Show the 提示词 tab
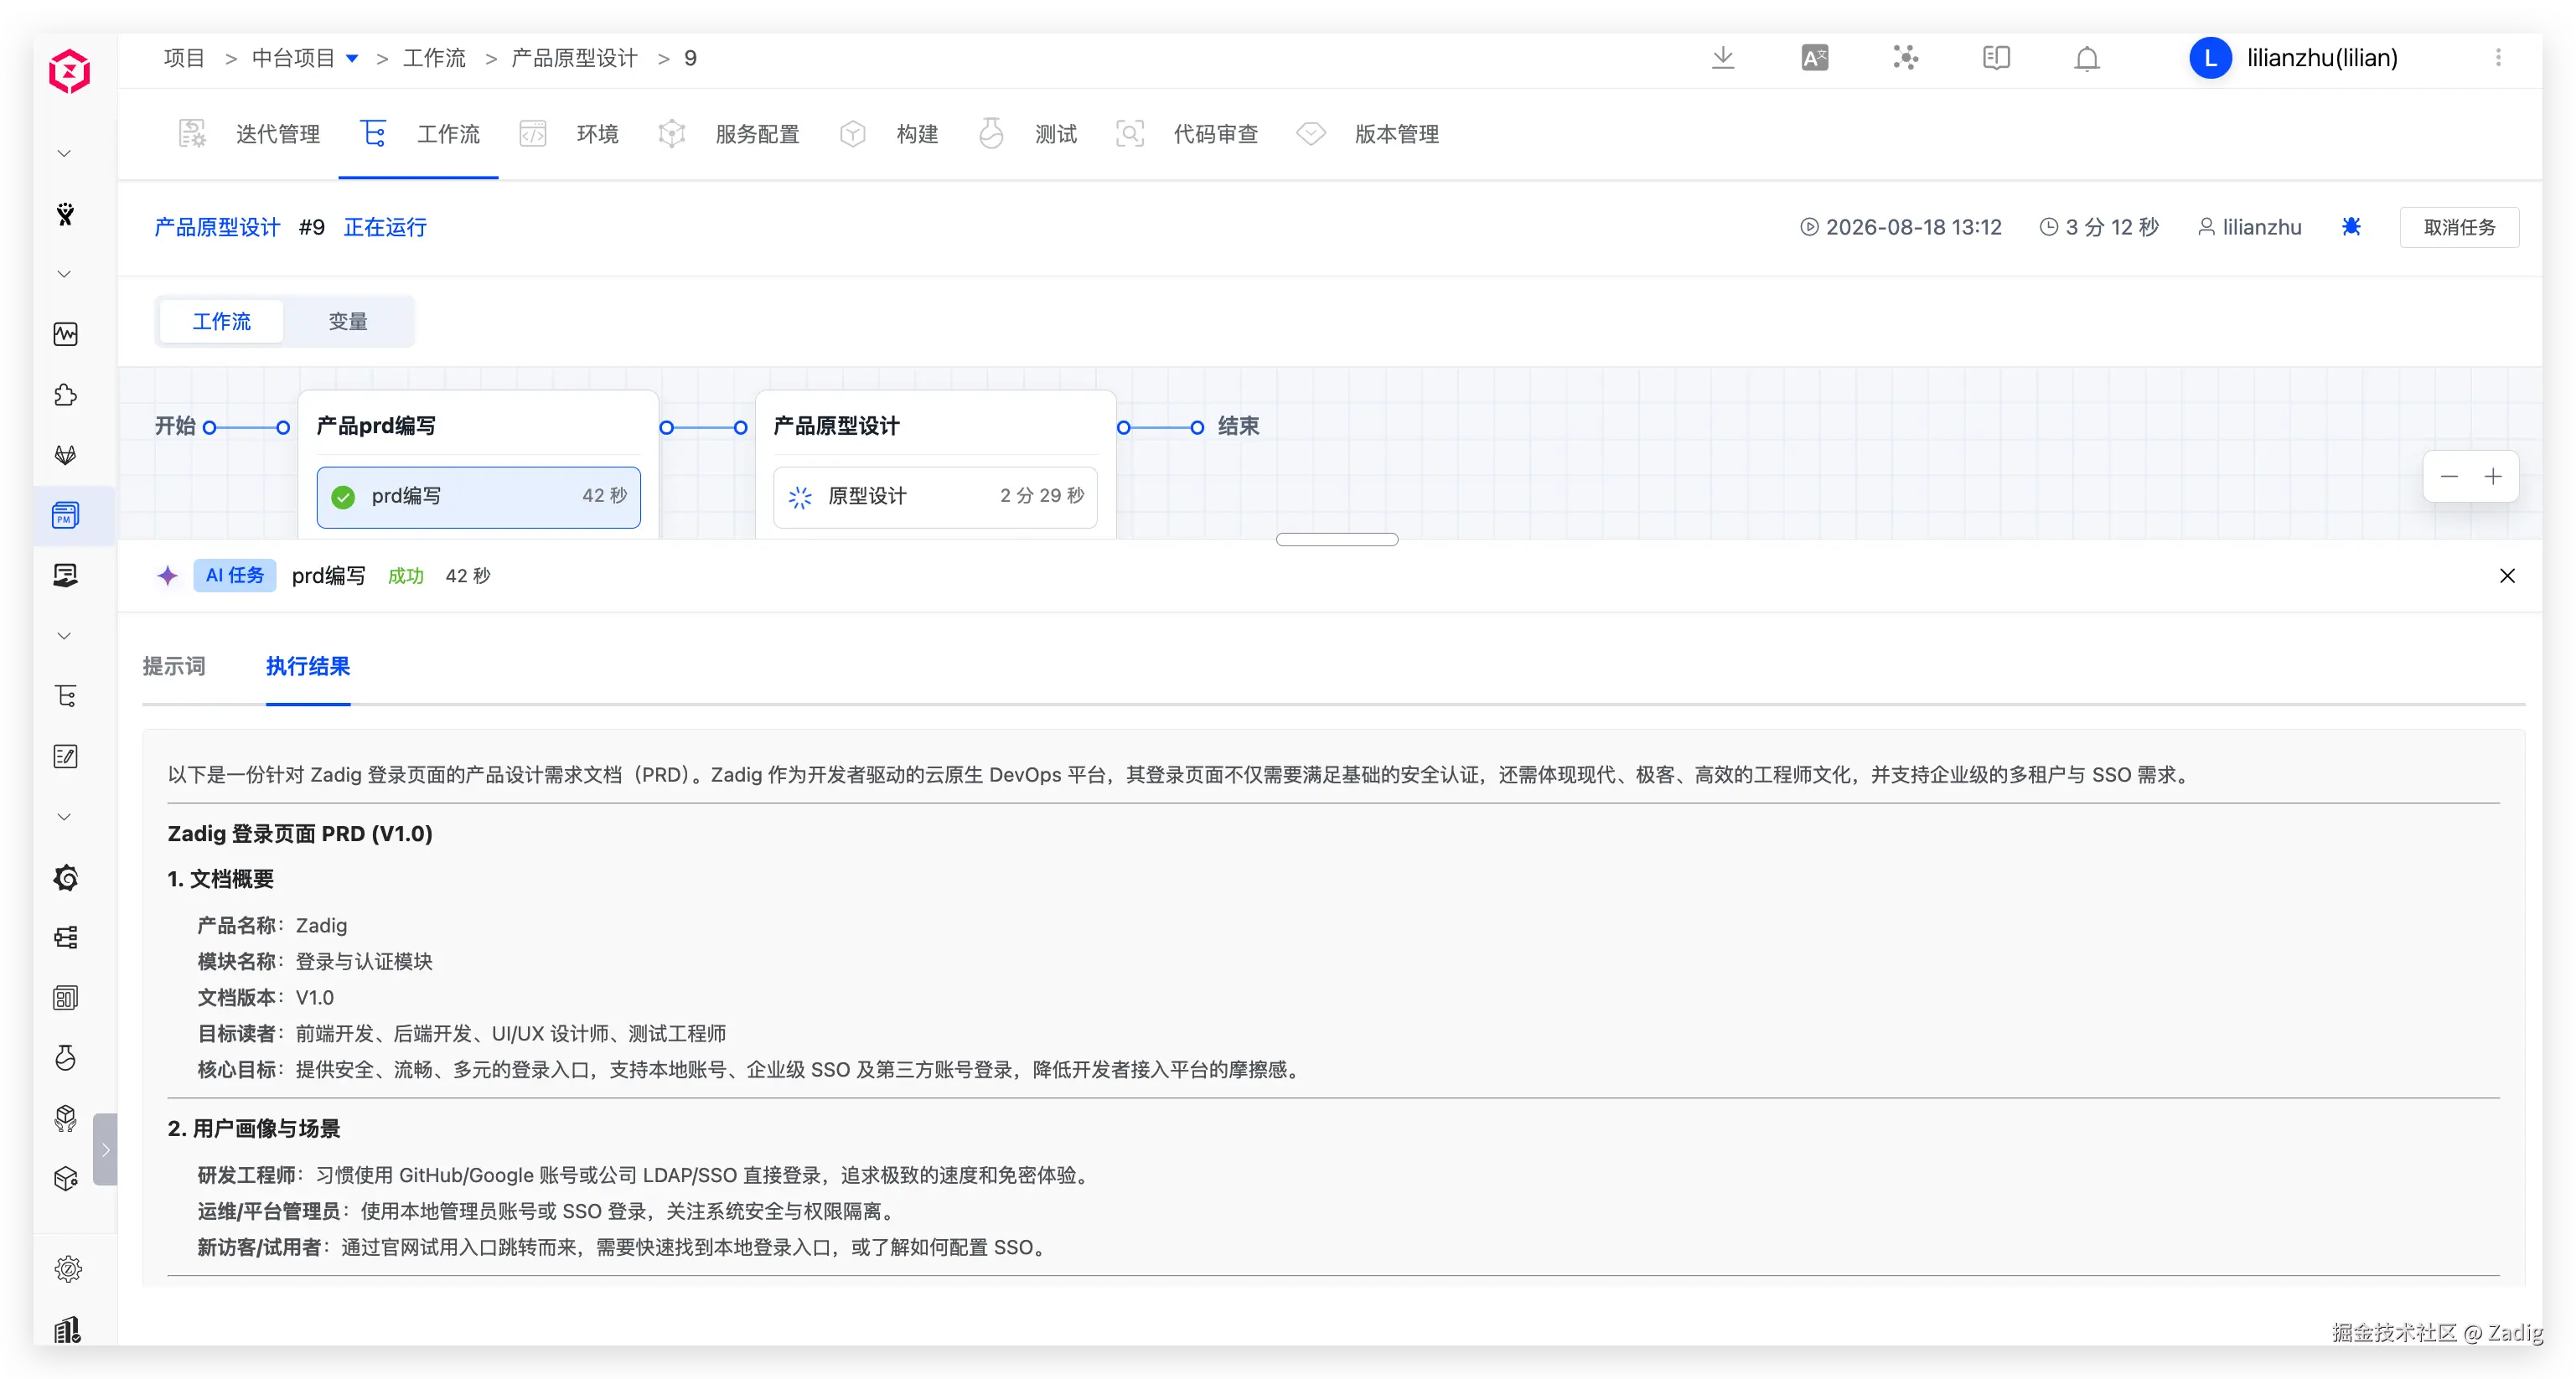 click(x=174, y=666)
